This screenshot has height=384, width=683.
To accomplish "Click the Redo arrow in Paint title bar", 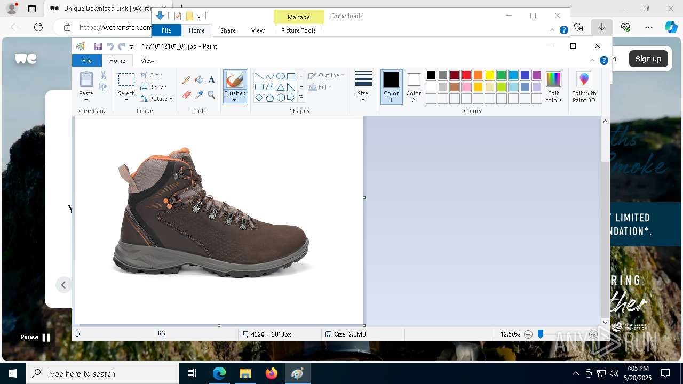I will [122, 46].
